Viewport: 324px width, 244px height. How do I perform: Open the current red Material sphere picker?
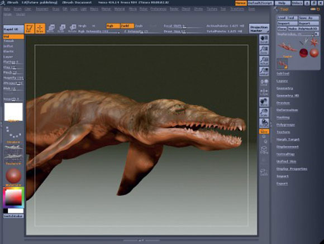pos(13,176)
